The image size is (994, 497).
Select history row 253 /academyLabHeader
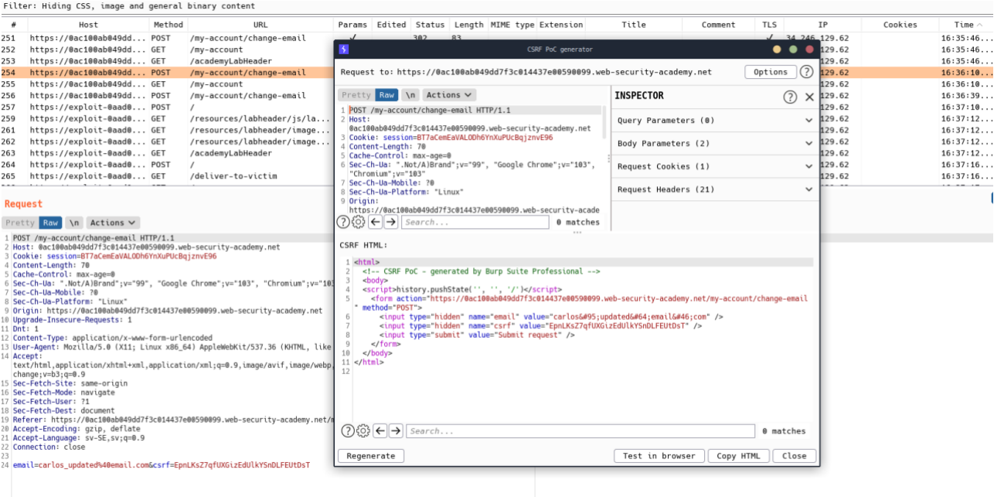tap(167, 61)
